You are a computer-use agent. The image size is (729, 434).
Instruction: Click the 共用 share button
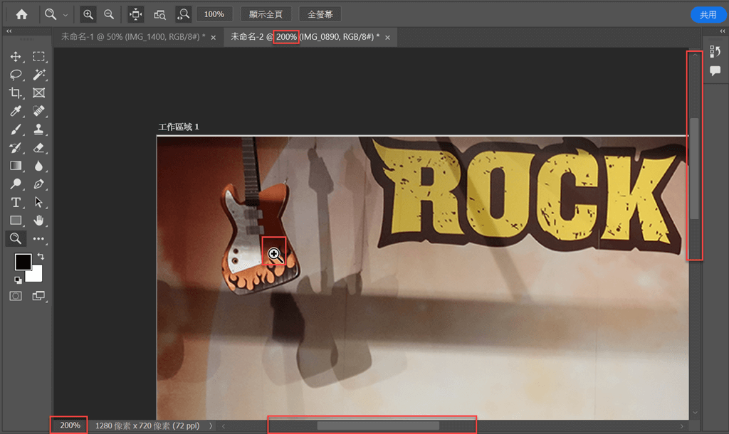pos(708,15)
